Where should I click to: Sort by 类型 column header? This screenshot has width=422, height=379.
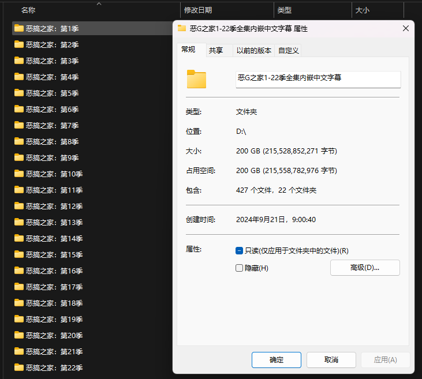[285, 10]
